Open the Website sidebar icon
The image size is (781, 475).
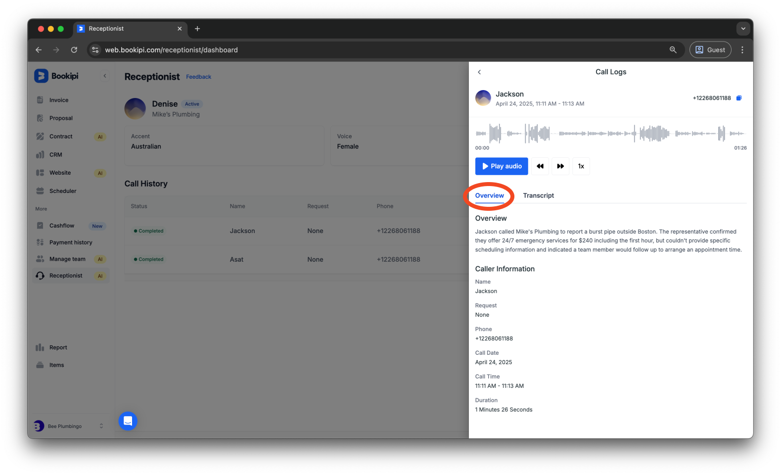pyautogui.click(x=40, y=173)
